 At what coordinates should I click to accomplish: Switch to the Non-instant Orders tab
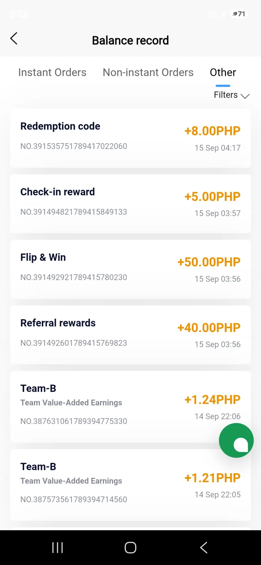coord(148,72)
